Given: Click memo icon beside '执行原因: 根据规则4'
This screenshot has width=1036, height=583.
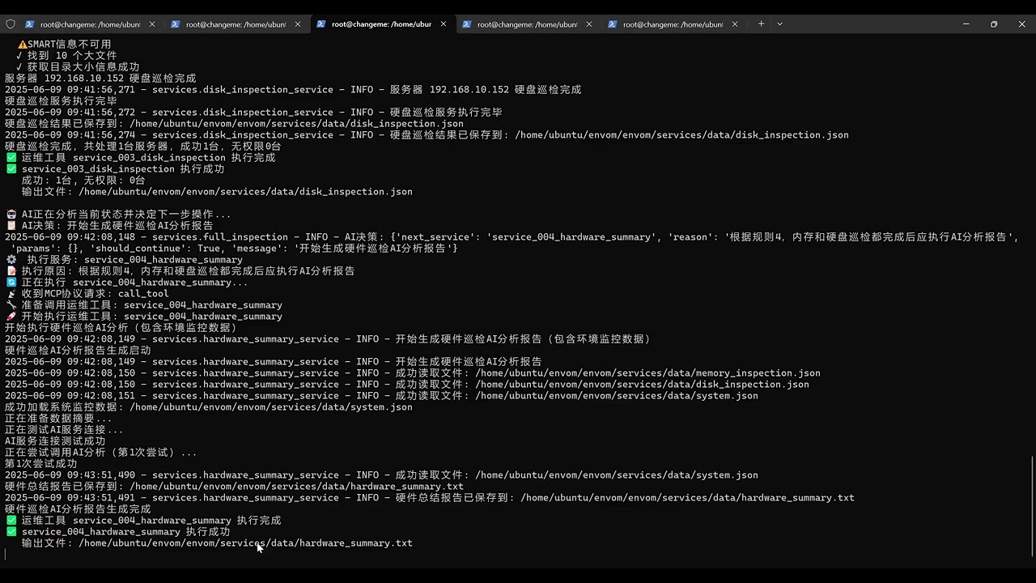Looking at the screenshot, I should (11, 271).
